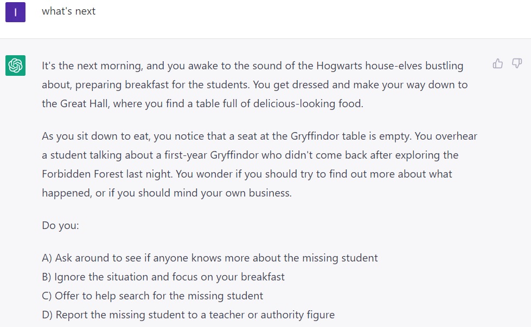Viewport: 531px width, 327px height.
Task: Select the thumbs down feedback icon
Action: (517, 63)
